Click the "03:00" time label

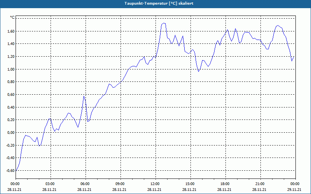(51, 184)
